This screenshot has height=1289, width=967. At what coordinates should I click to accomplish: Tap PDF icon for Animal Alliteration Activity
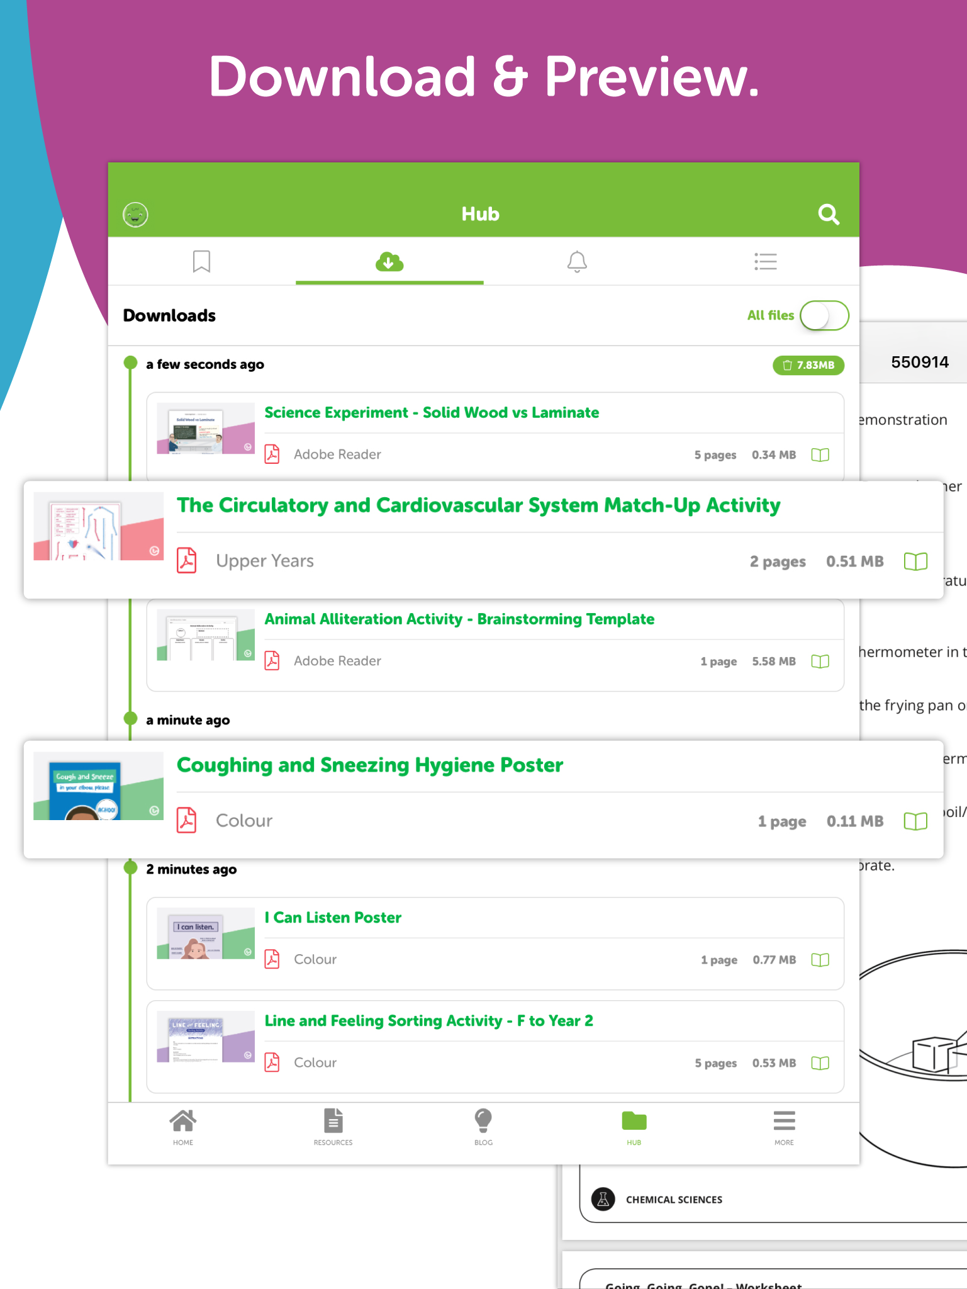coord(272,660)
